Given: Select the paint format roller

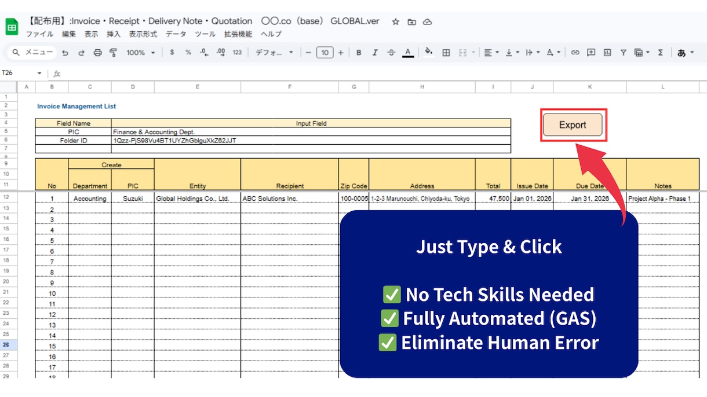Looking at the screenshot, I should pyautogui.click(x=114, y=53).
